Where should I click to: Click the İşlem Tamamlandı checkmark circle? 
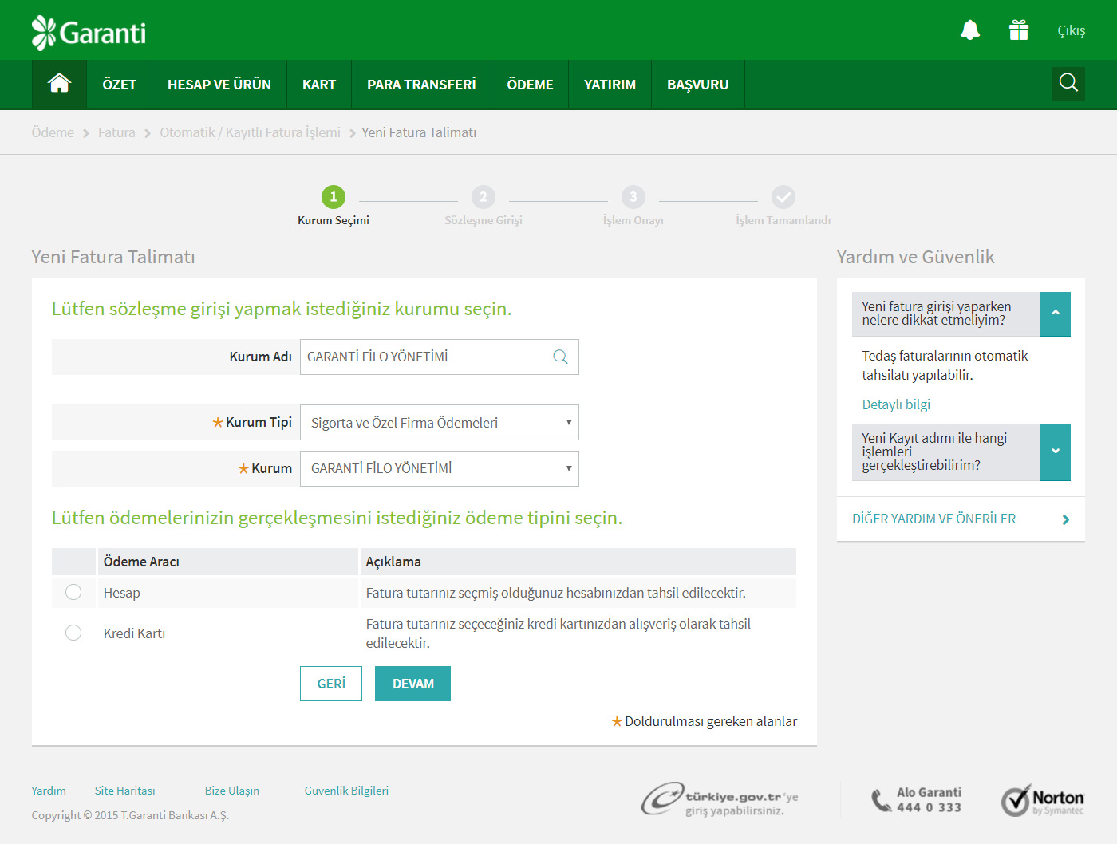coord(783,197)
